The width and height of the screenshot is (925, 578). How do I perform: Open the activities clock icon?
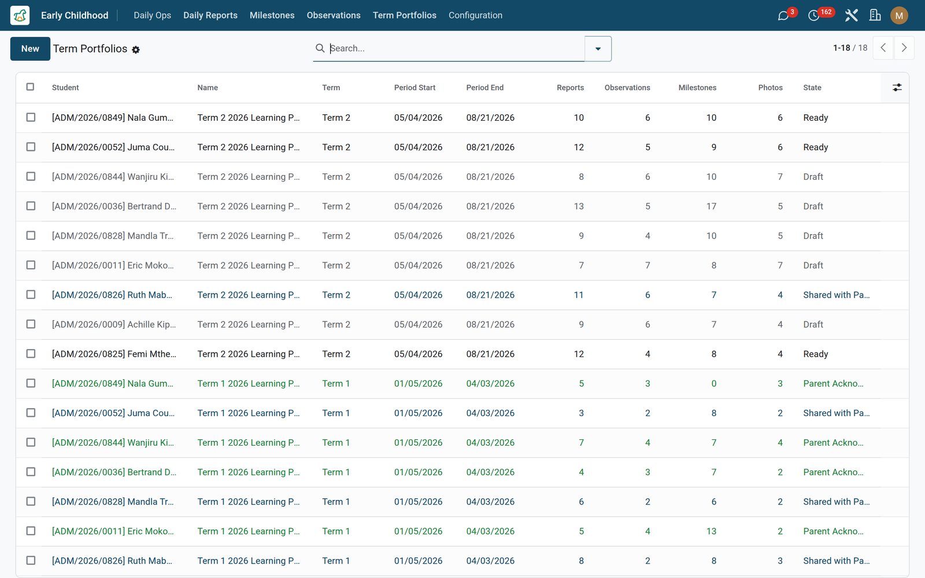(814, 16)
